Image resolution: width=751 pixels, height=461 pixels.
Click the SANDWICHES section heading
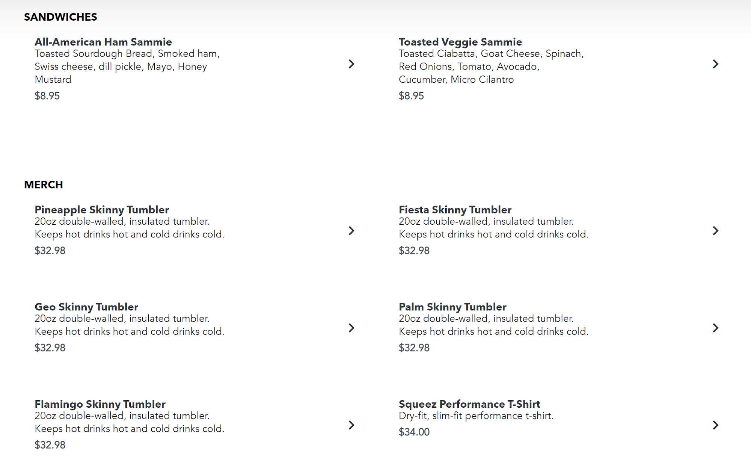60,17
